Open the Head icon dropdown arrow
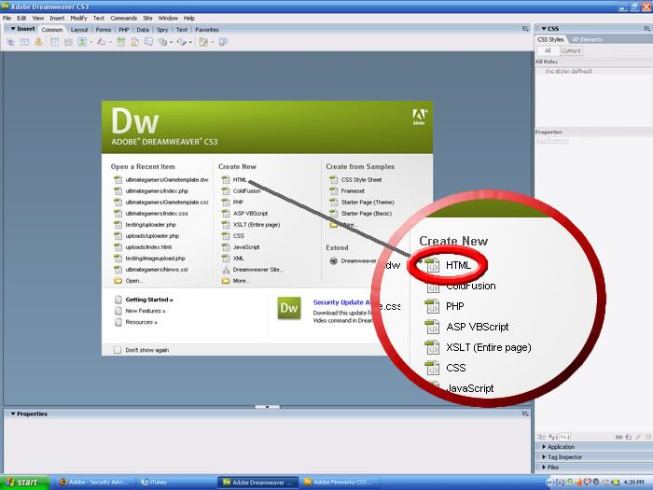 click(171, 42)
